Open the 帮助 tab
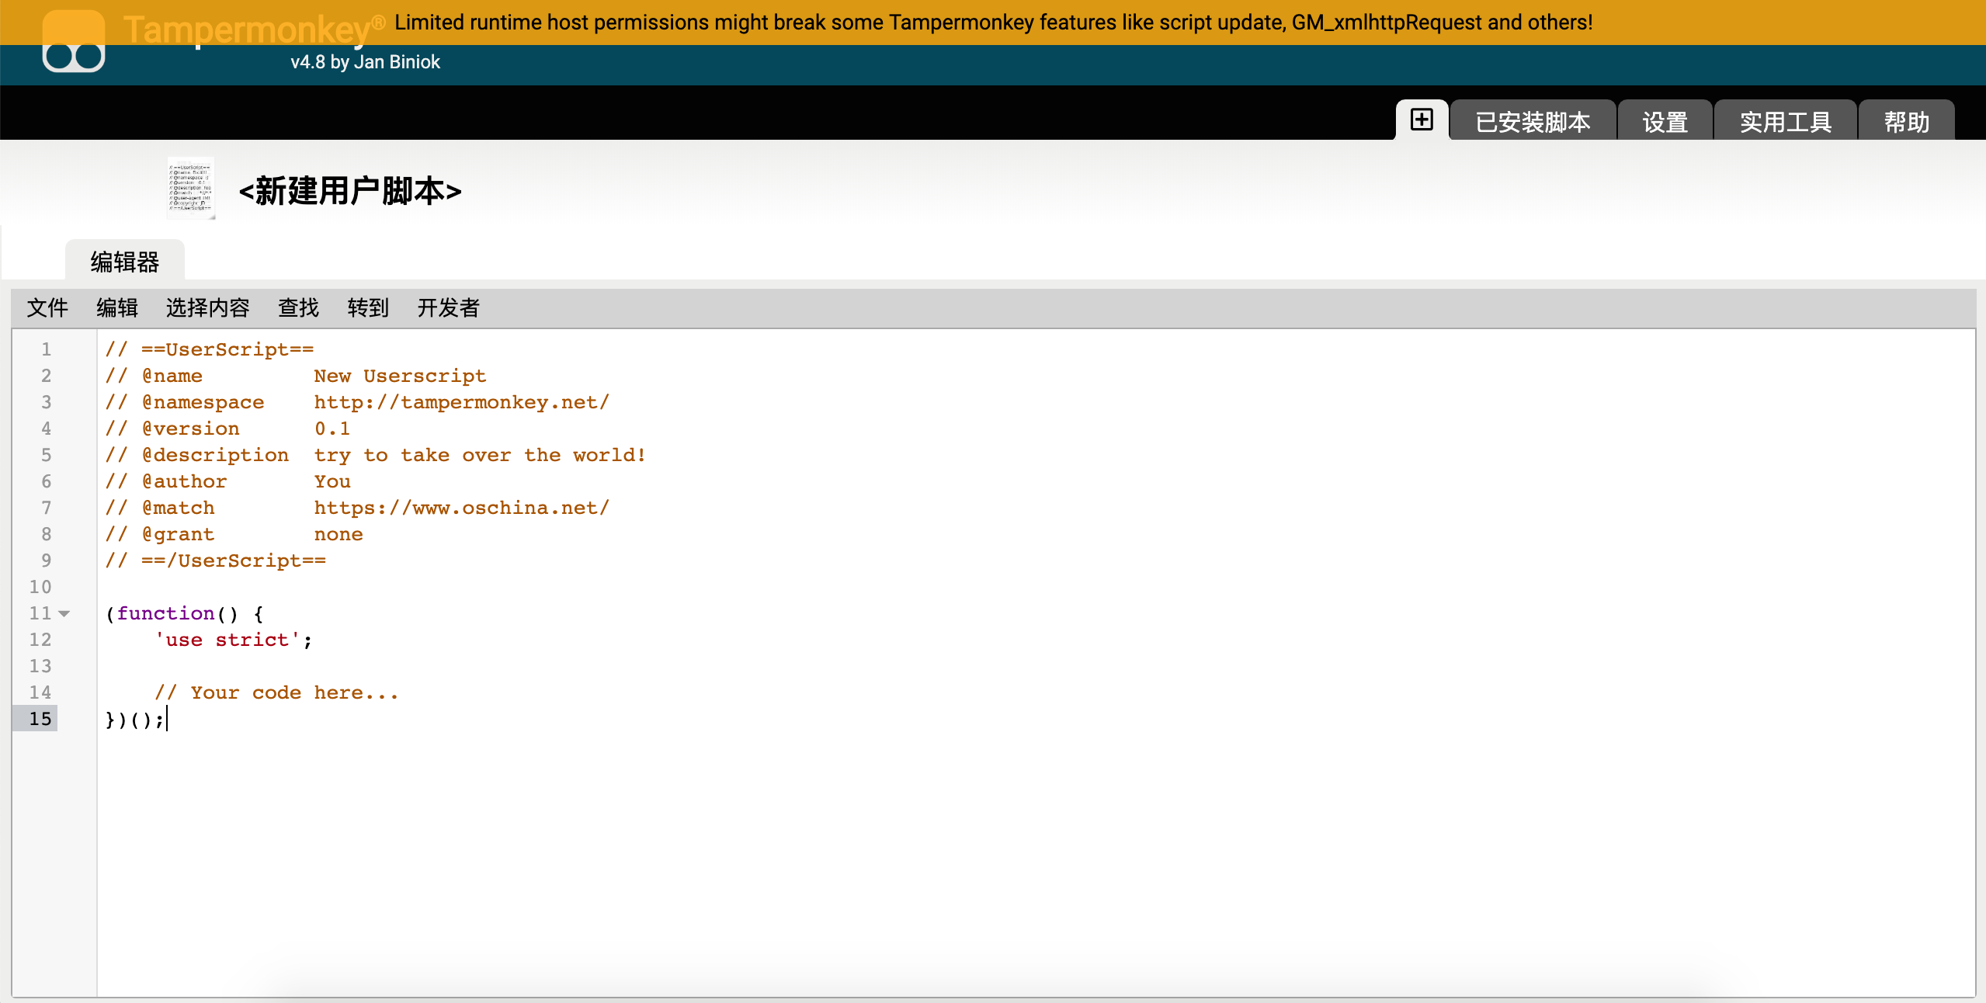The width and height of the screenshot is (1986, 1003). coord(1906,122)
